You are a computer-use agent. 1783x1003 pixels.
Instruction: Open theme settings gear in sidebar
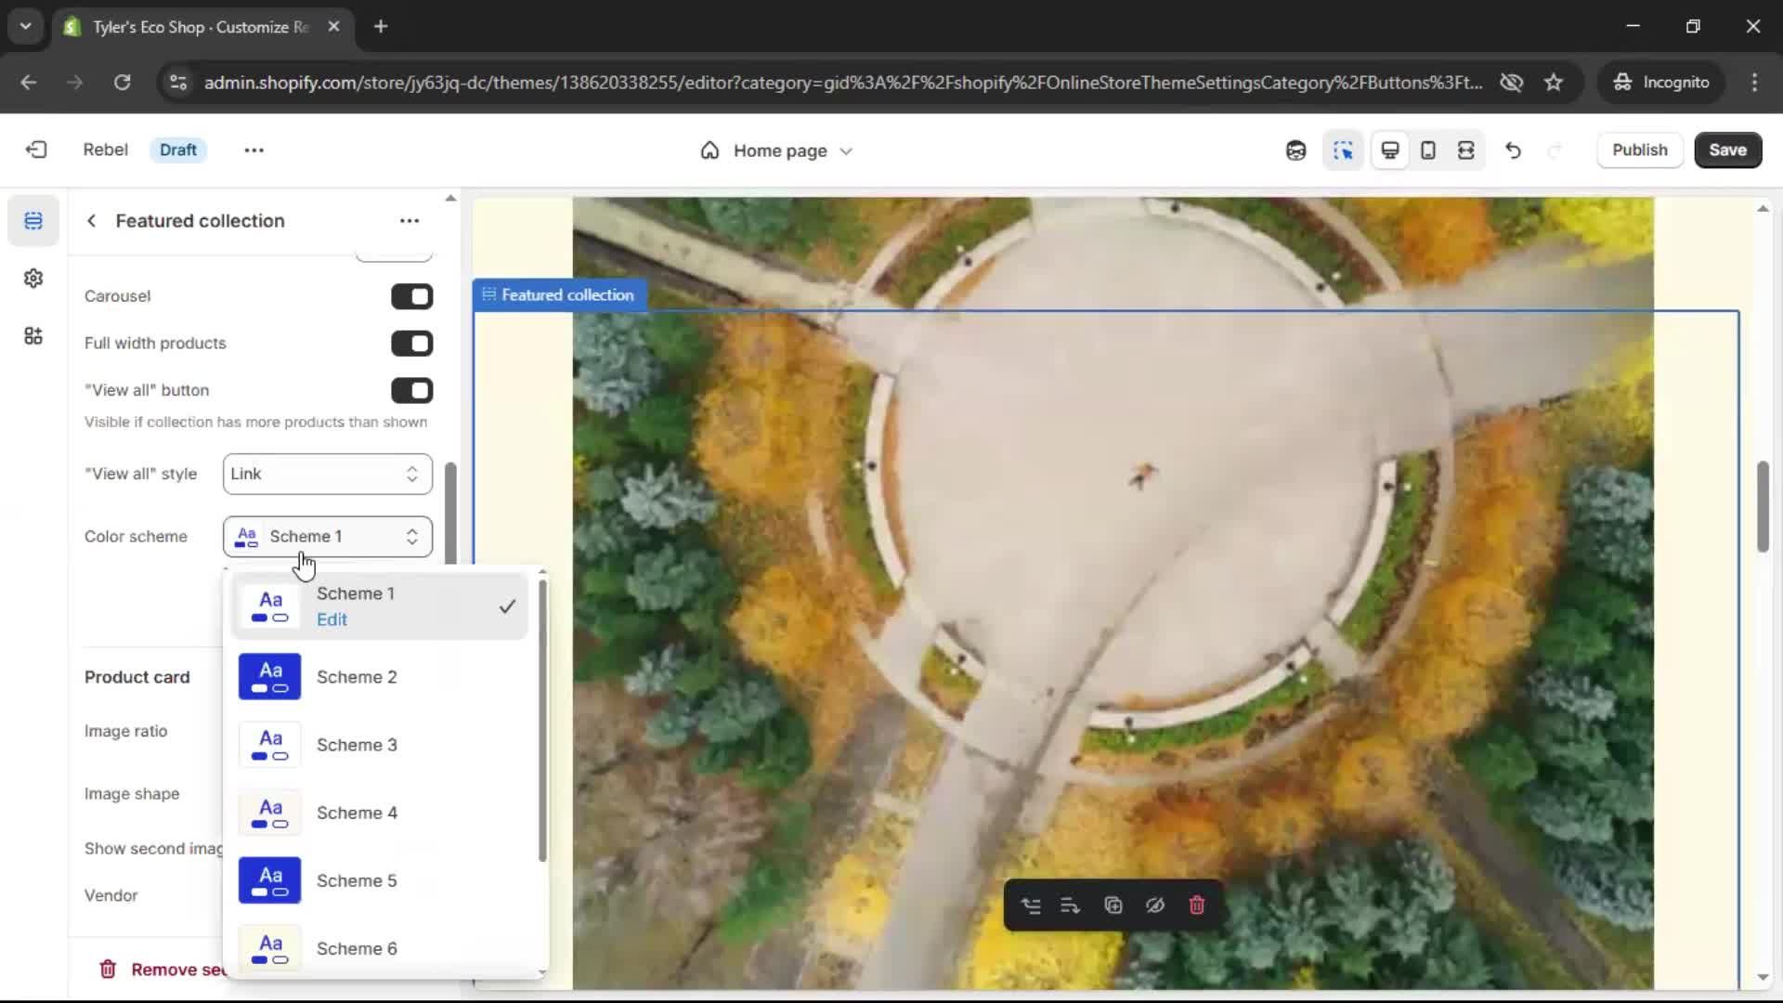click(33, 279)
